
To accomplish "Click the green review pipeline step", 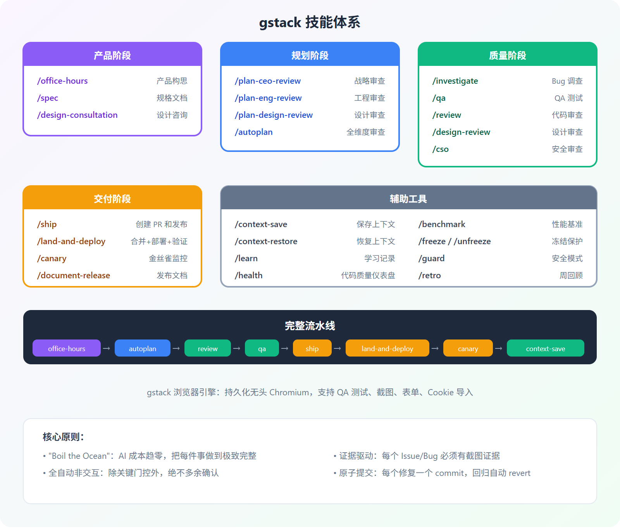I will coord(208,348).
